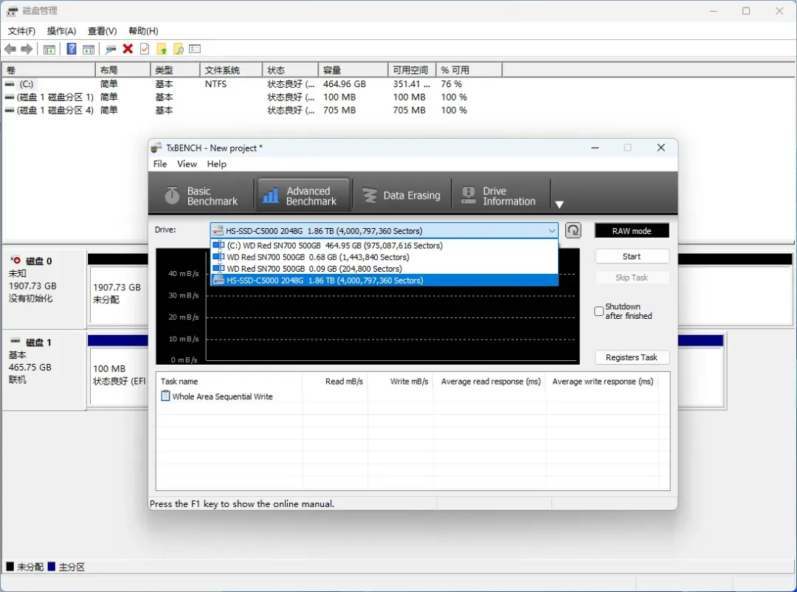Select the Whole Area Sequential Write task row
Viewport: 797px width, 592px height.
[222, 396]
